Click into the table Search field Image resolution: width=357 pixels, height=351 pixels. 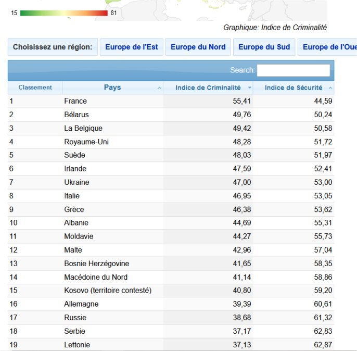point(293,70)
